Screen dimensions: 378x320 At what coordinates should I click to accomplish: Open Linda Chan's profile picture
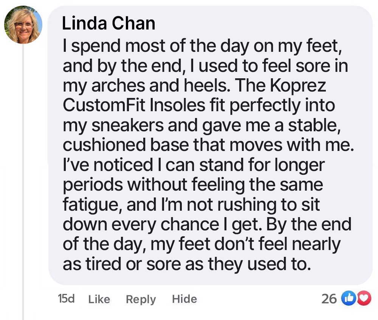(23, 25)
